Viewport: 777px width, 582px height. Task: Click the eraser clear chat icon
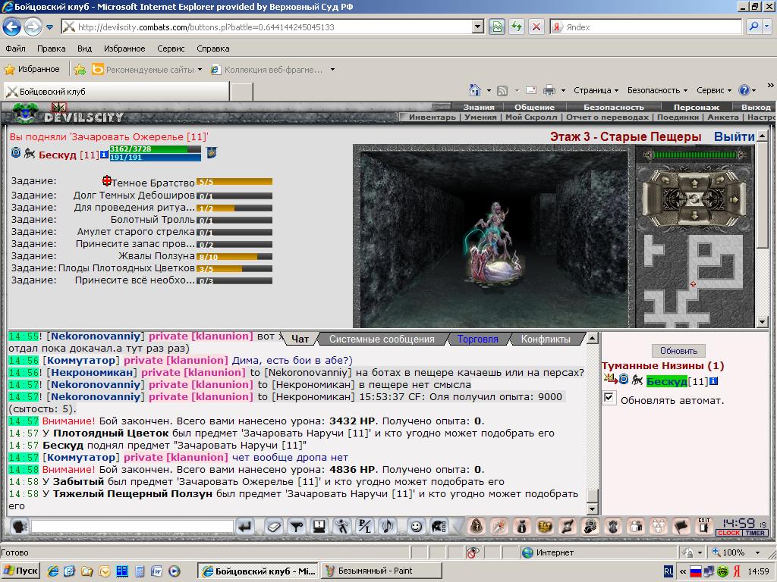pos(273,527)
